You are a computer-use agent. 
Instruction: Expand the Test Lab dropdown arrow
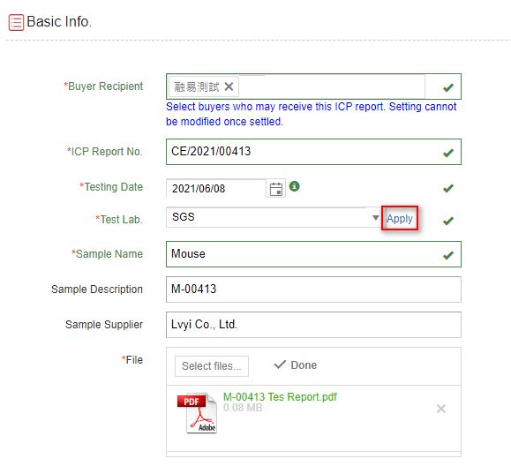(x=375, y=218)
